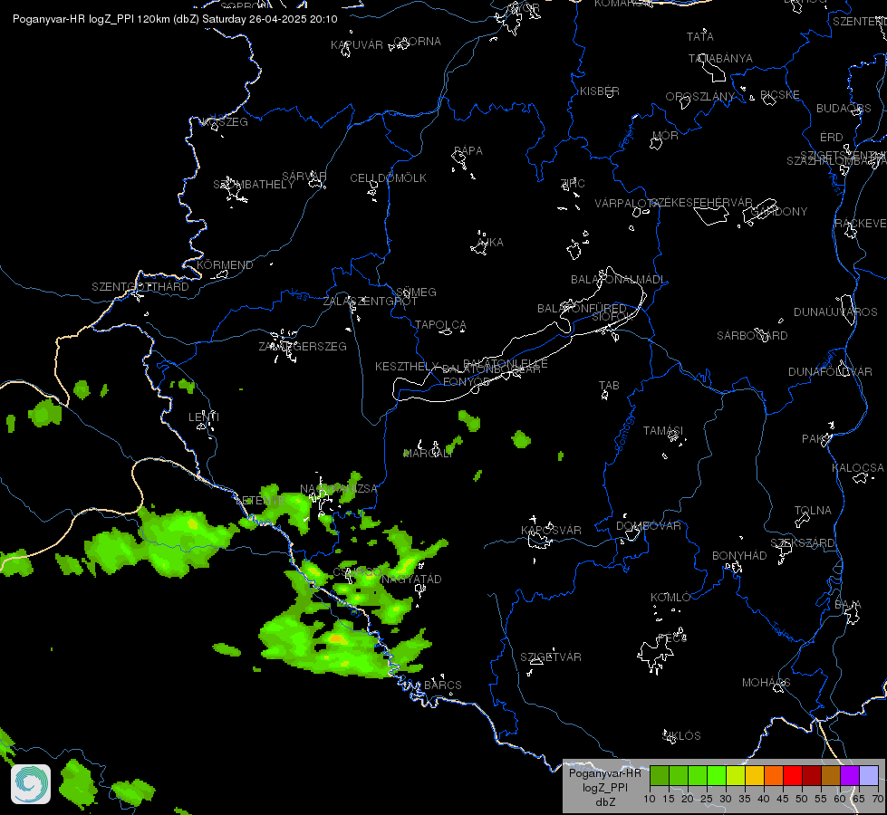
Task: Click the BAJA town label
Action: 848,605
